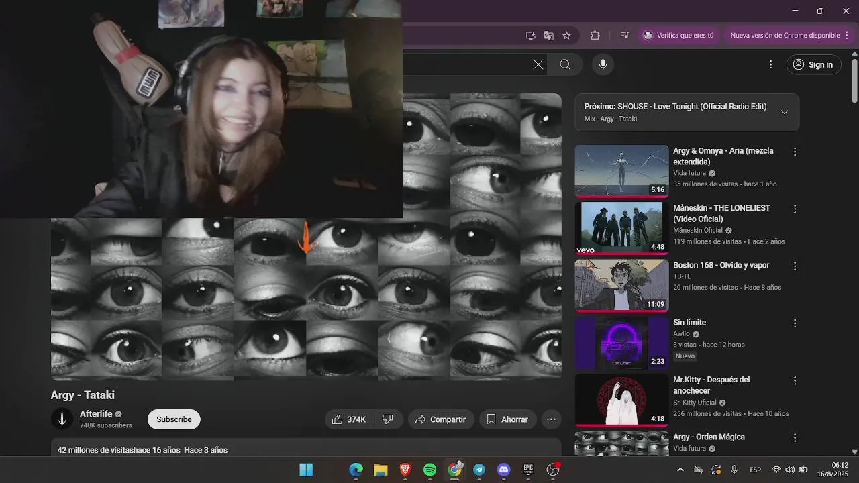Open options menu for 'Argy - Orden Mágica'
This screenshot has width=859, height=483.
795,437
